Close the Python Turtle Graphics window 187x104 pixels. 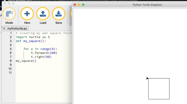click(x=75, y=5)
